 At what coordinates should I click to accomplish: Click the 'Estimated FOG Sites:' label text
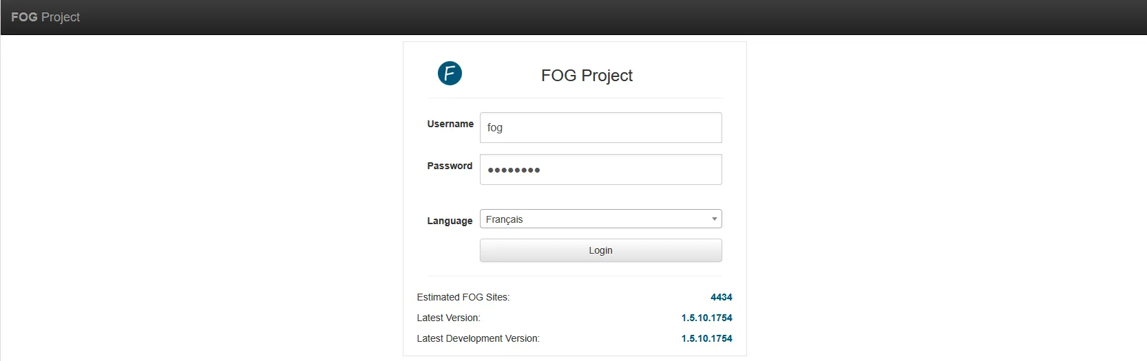point(463,297)
